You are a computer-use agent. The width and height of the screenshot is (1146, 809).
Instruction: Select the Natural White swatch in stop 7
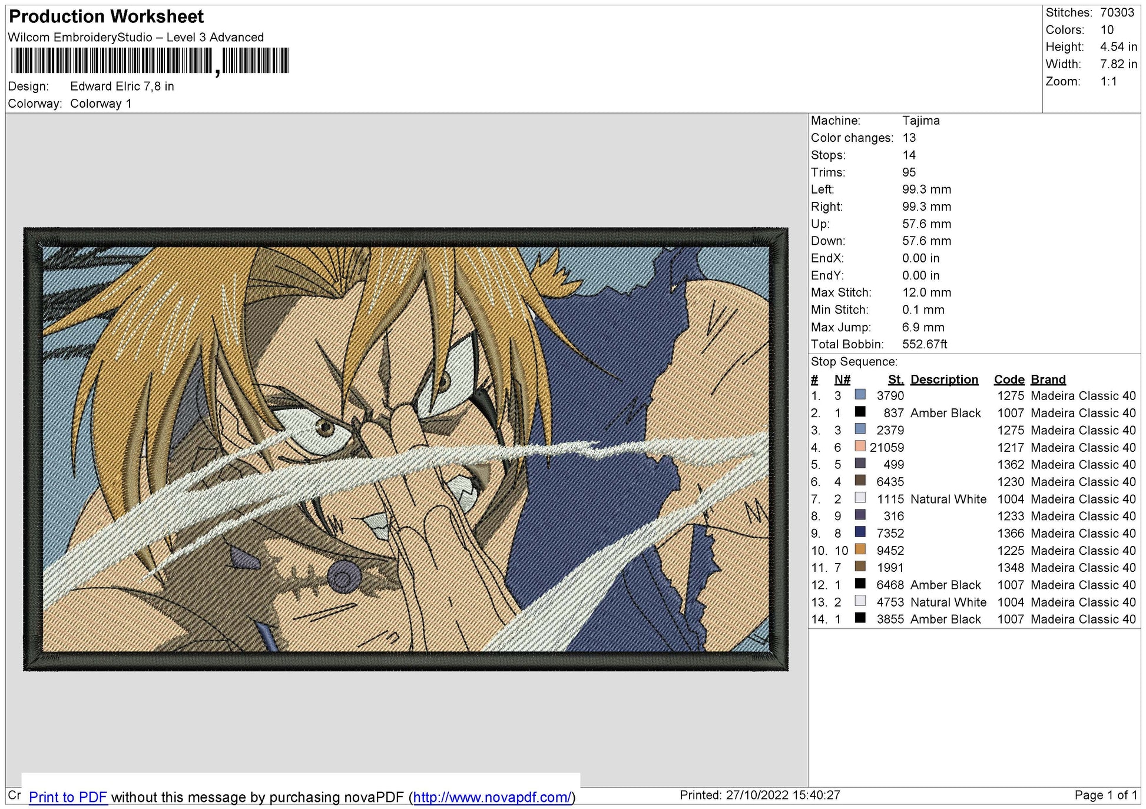click(x=860, y=498)
